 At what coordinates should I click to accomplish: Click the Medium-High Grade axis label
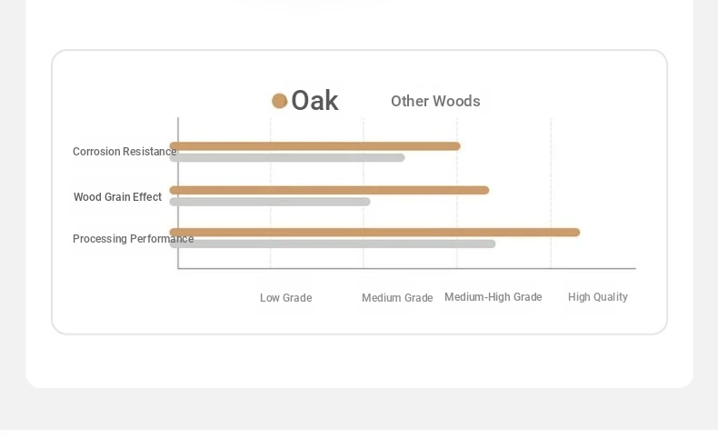pos(494,297)
